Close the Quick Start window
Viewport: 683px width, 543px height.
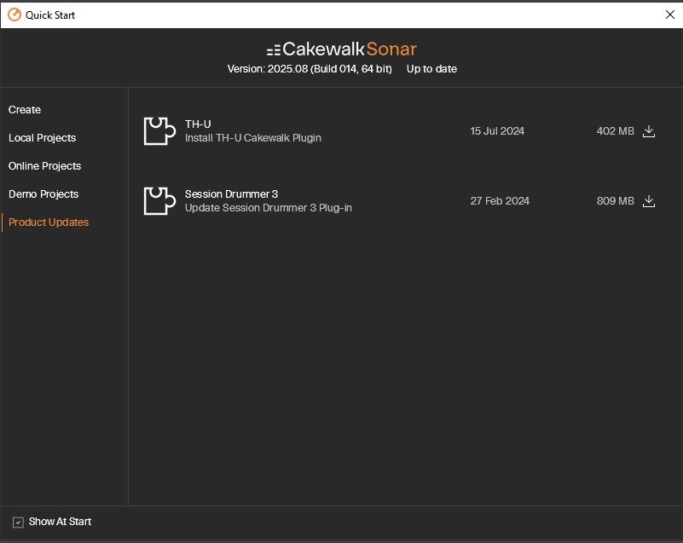click(670, 14)
